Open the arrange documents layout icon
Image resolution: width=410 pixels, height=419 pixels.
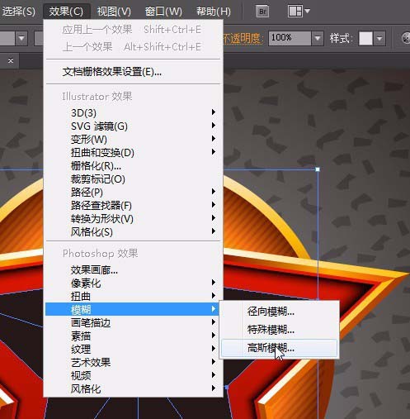tap(295, 12)
